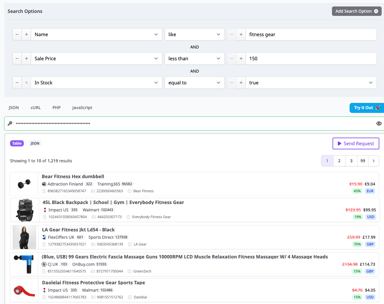This screenshot has height=304, width=384.
Task: Open LA Gear Fitness Jkt Ld54 title
Action: (78, 230)
